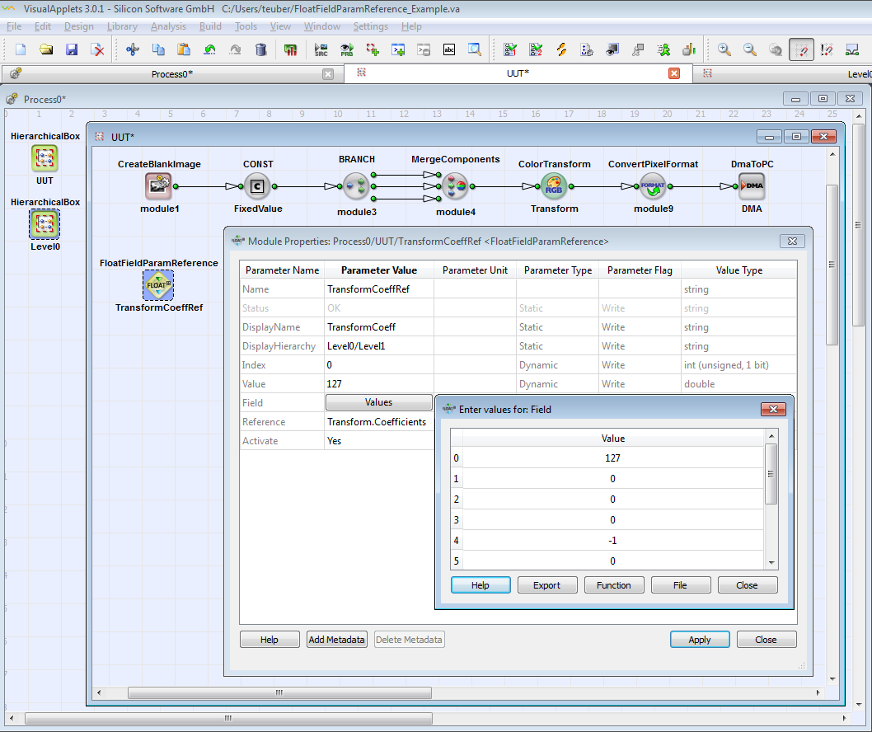Open the Analysis menu
Screen dimensions: 872x732
[168, 26]
